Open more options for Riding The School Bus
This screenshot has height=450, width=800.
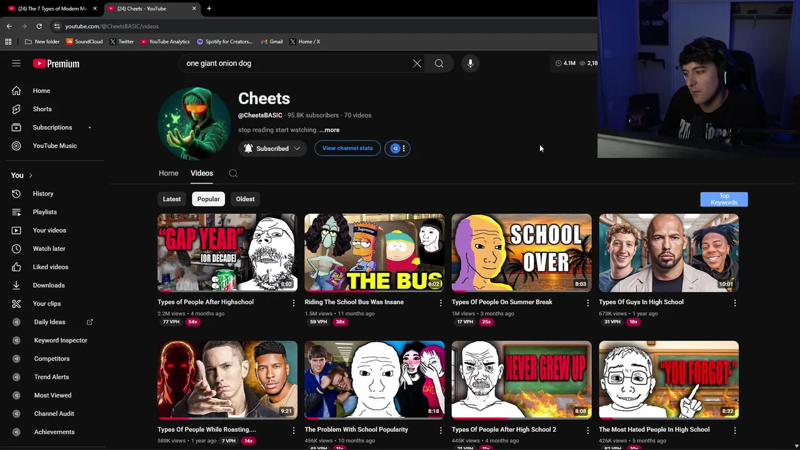[x=441, y=302]
